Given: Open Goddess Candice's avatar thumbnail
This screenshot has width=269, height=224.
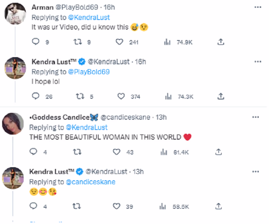Looking at the screenshot, I should [13, 123].
